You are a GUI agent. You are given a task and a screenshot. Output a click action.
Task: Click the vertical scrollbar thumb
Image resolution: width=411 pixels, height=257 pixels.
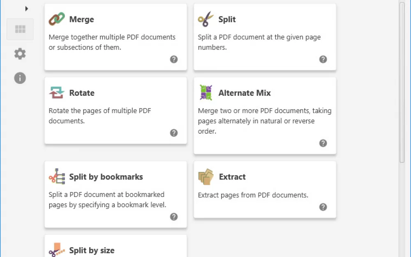point(402,82)
